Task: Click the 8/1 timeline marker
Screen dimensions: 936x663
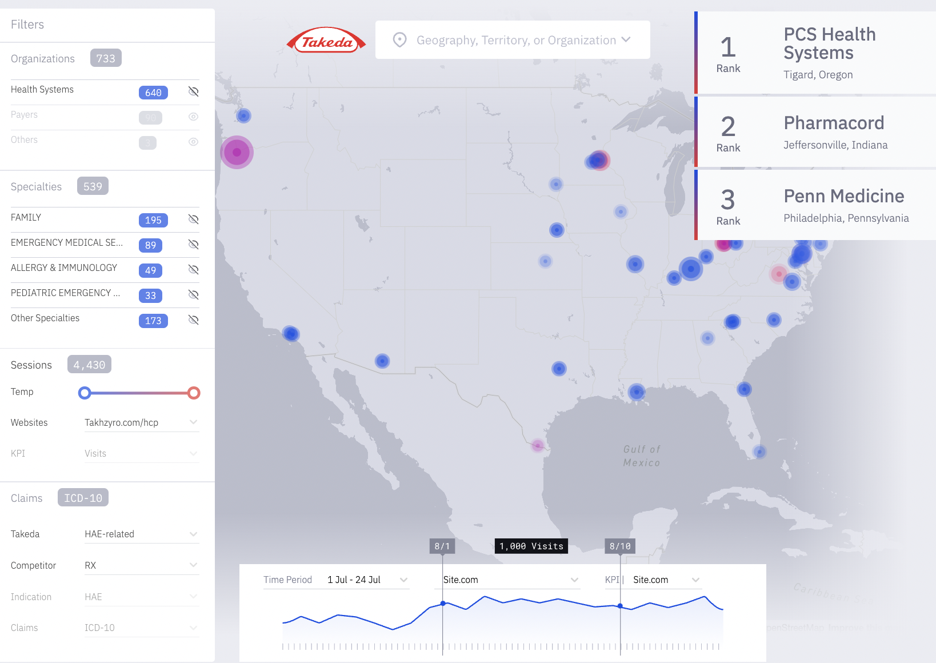Action: click(x=442, y=546)
